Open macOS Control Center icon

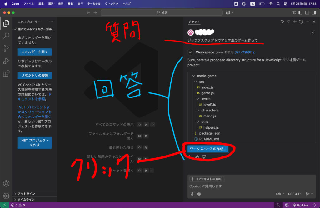[x=286, y=4]
